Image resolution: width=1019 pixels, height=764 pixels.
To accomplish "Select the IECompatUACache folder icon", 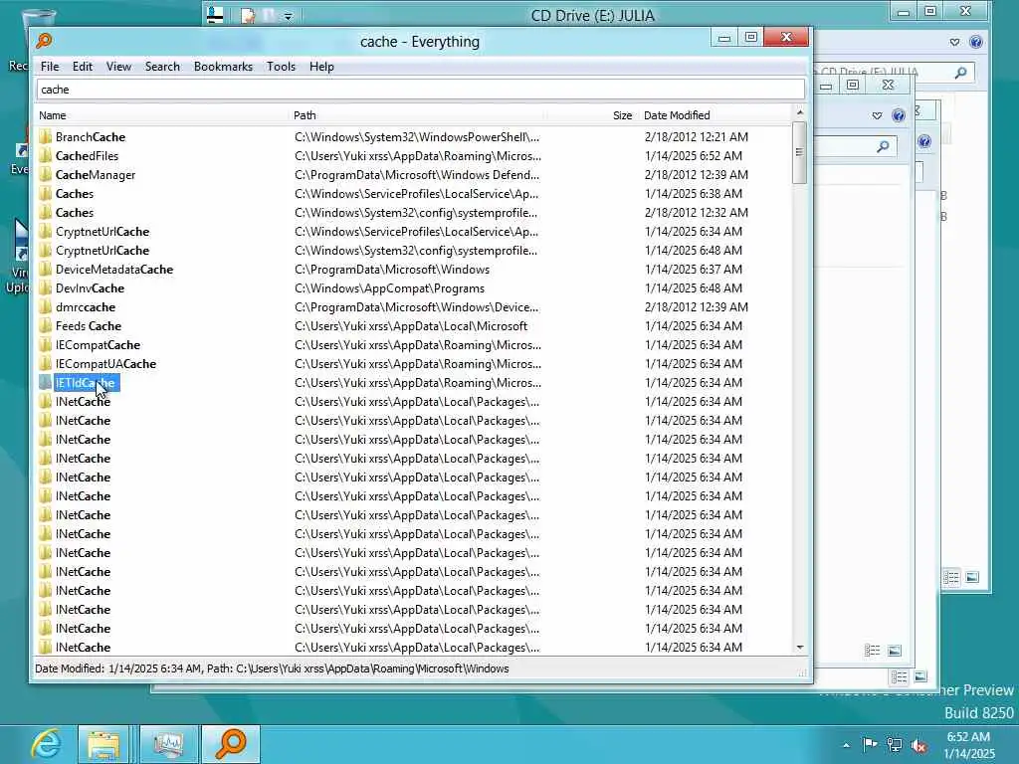I will 45,364.
